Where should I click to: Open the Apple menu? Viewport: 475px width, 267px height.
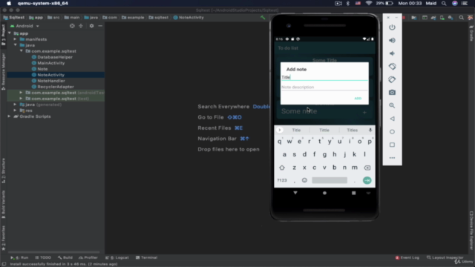coord(9,3)
